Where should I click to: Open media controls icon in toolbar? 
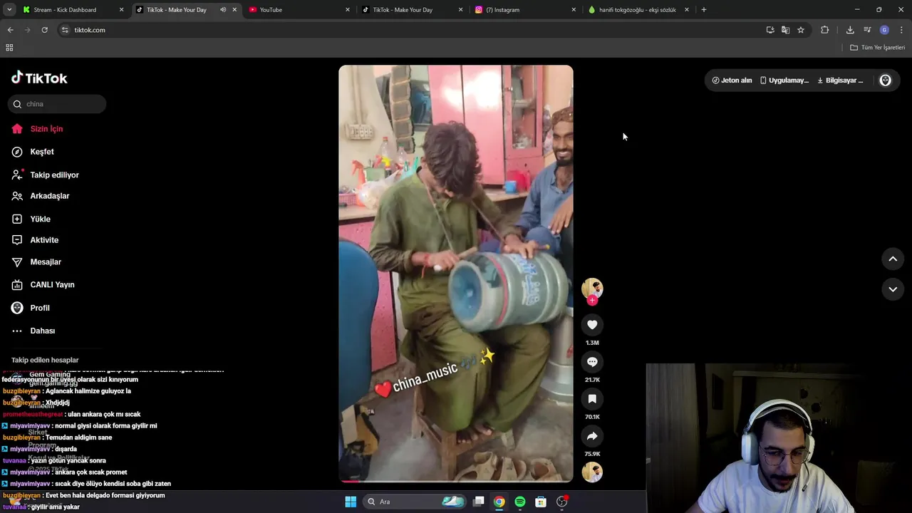[867, 30]
